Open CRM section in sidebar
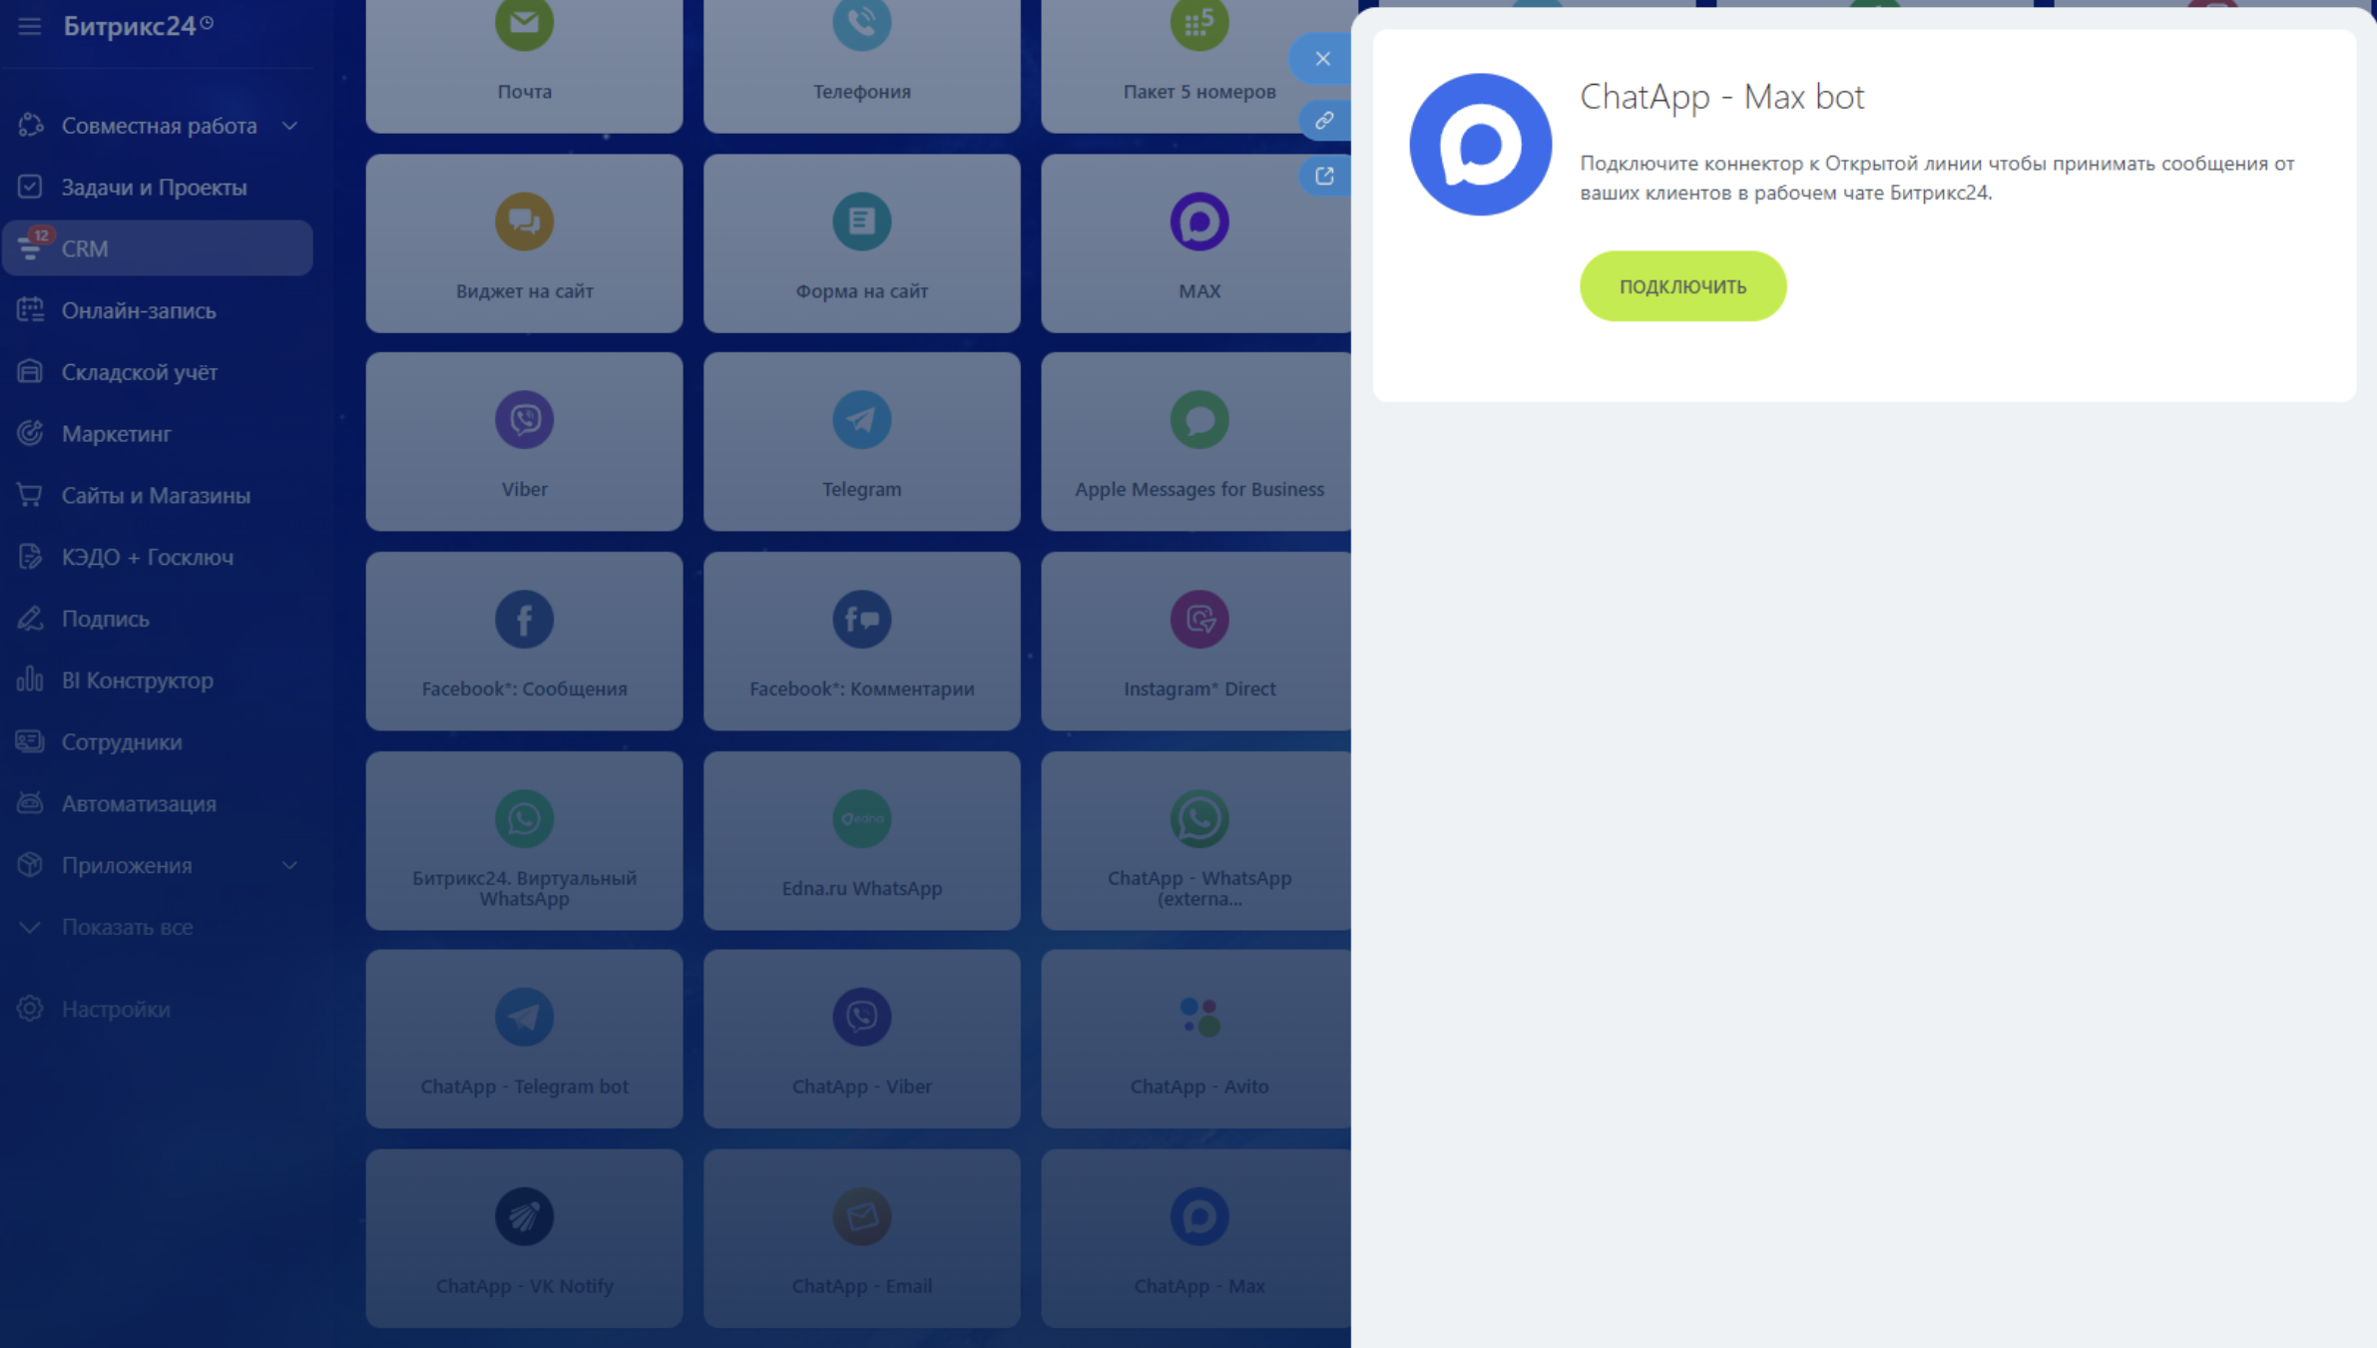This screenshot has width=2377, height=1348. (x=85, y=248)
